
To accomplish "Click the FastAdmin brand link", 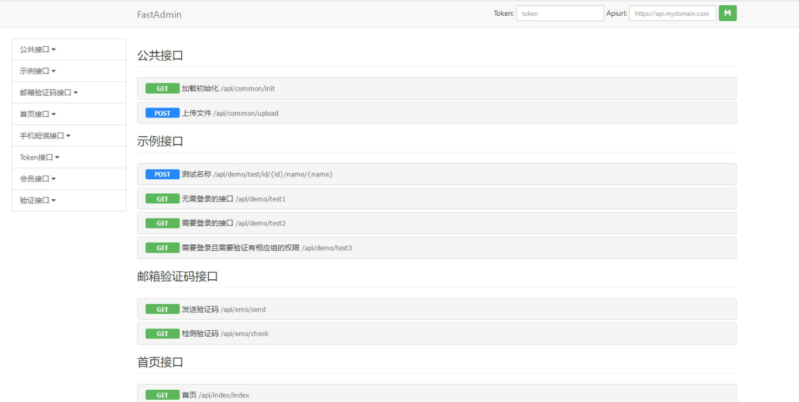I will pyautogui.click(x=159, y=15).
